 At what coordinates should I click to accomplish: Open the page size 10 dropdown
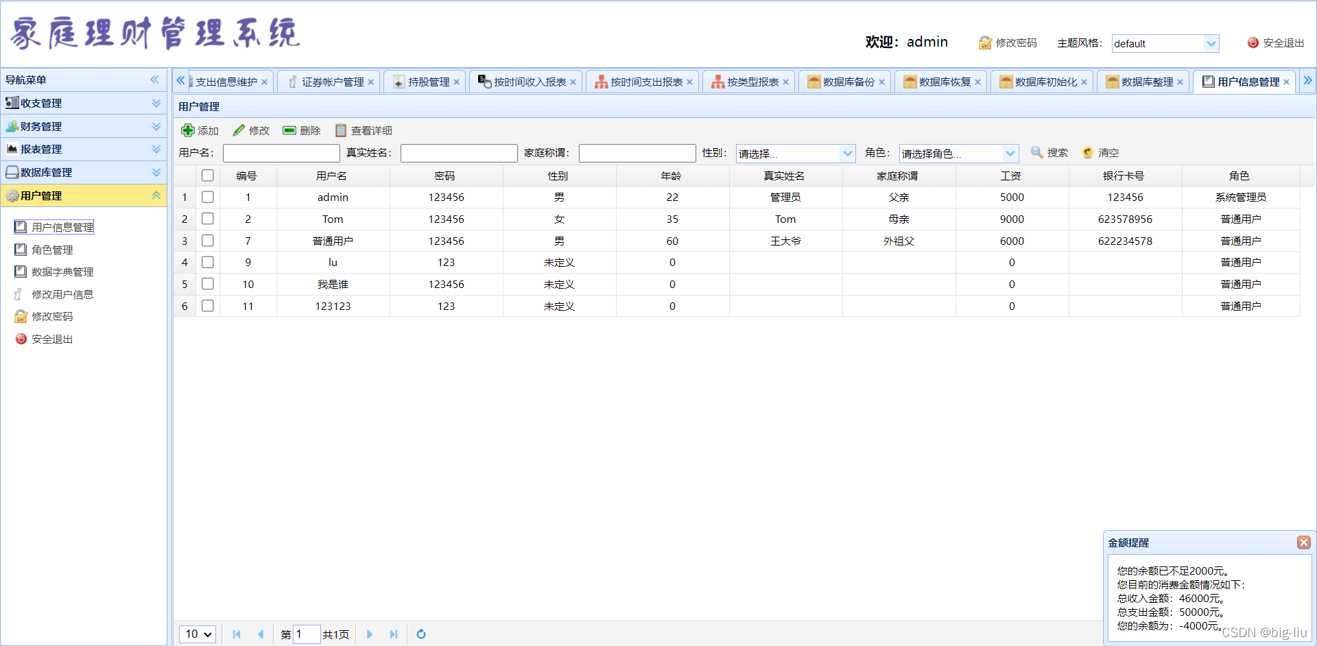198,634
